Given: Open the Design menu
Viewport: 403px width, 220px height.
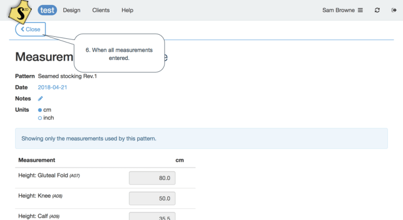Looking at the screenshot, I should (71, 10).
